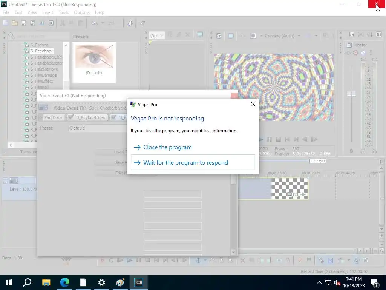Toggle the S_PsykoStripes effect checkbox
Image resolution: width=386 pixels, height=290 pixels.
70,117
